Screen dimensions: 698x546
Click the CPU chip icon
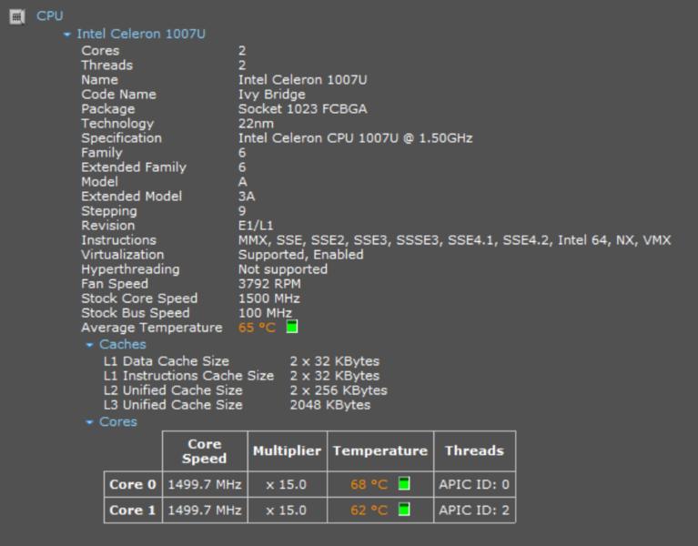pos(17,17)
